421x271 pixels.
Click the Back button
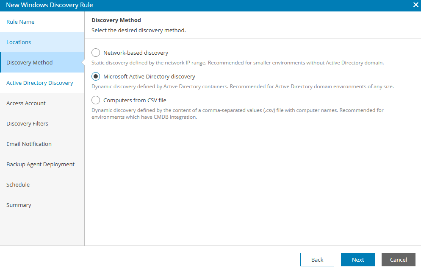317,260
